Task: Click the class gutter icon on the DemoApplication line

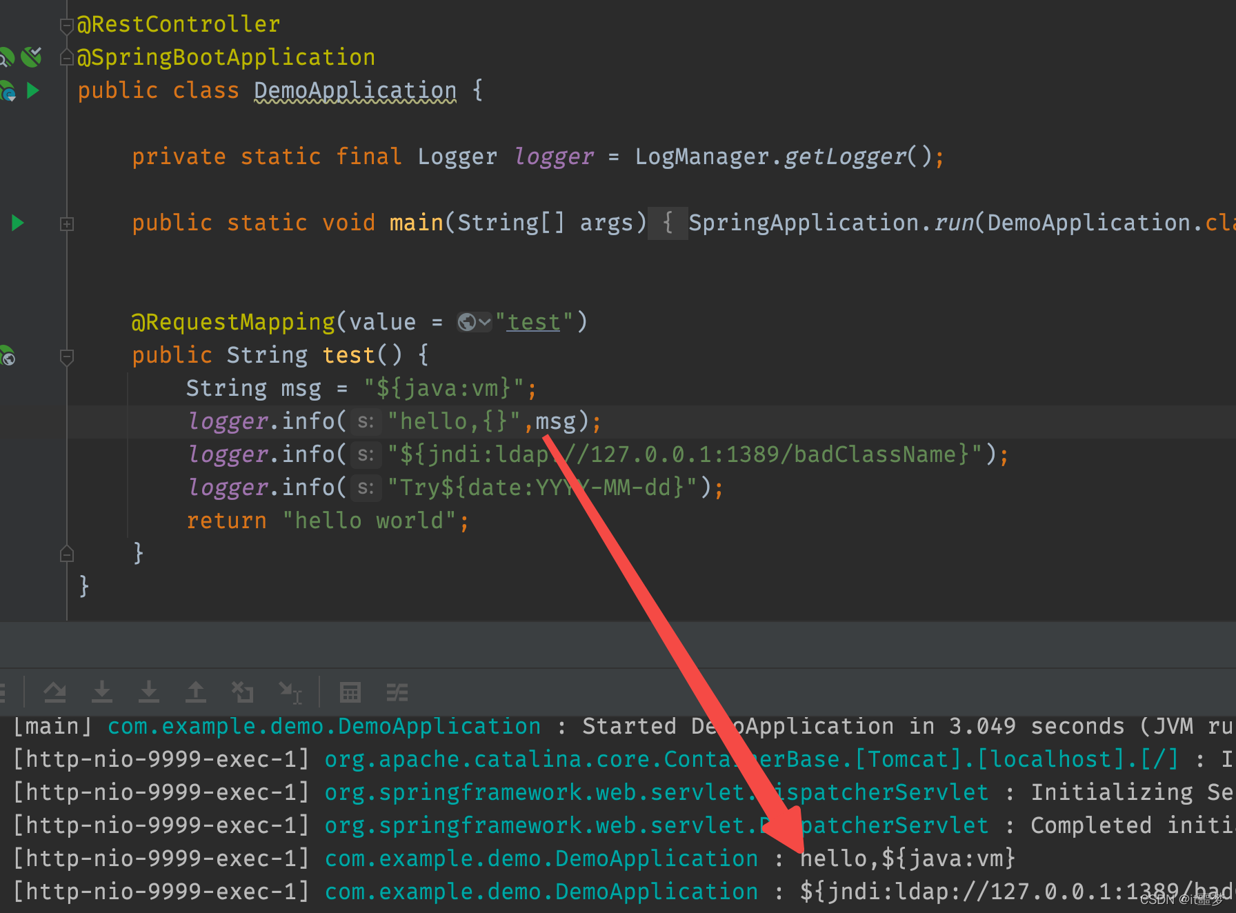Action: 8,91
